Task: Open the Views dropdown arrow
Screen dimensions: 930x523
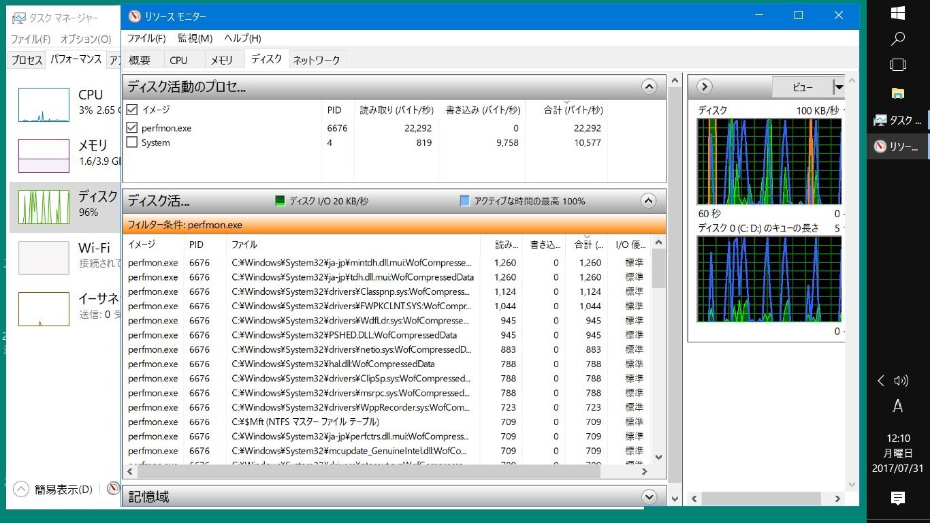Action: click(839, 87)
